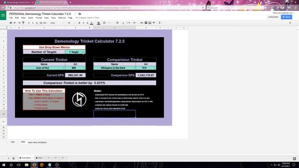The image size is (299, 168).
Task: Open the cell borders menu
Action: point(104,23)
